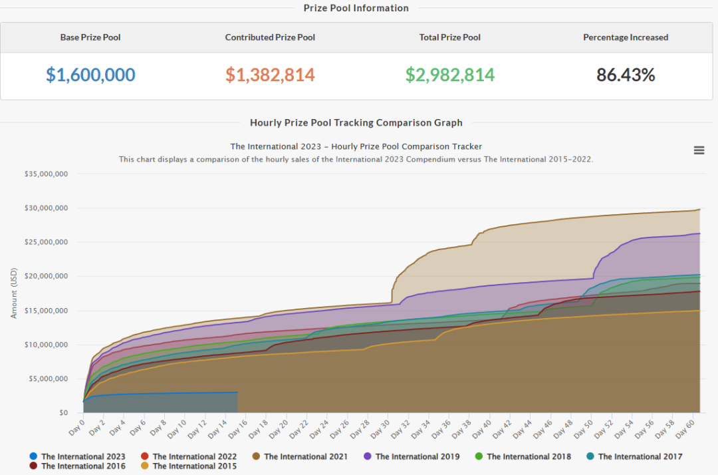The height and width of the screenshot is (475, 718).
Task: Click the Day 30 x-axis label
Action: point(380,428)
